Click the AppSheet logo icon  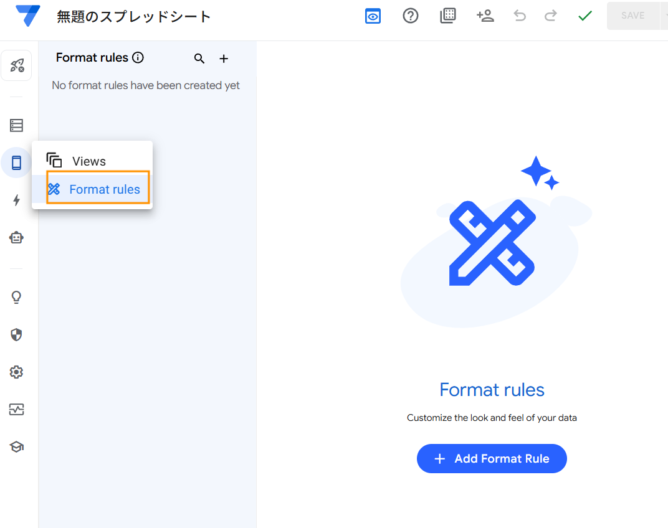pyautogui.click(x=28, y=16)
